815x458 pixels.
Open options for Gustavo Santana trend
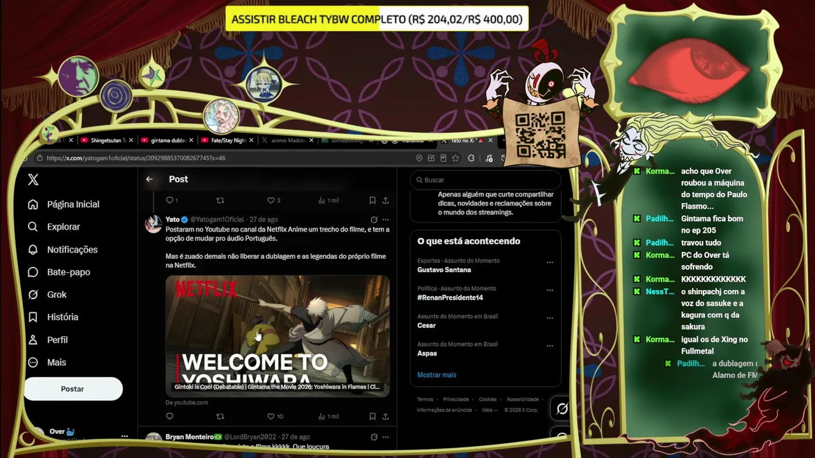549,262
